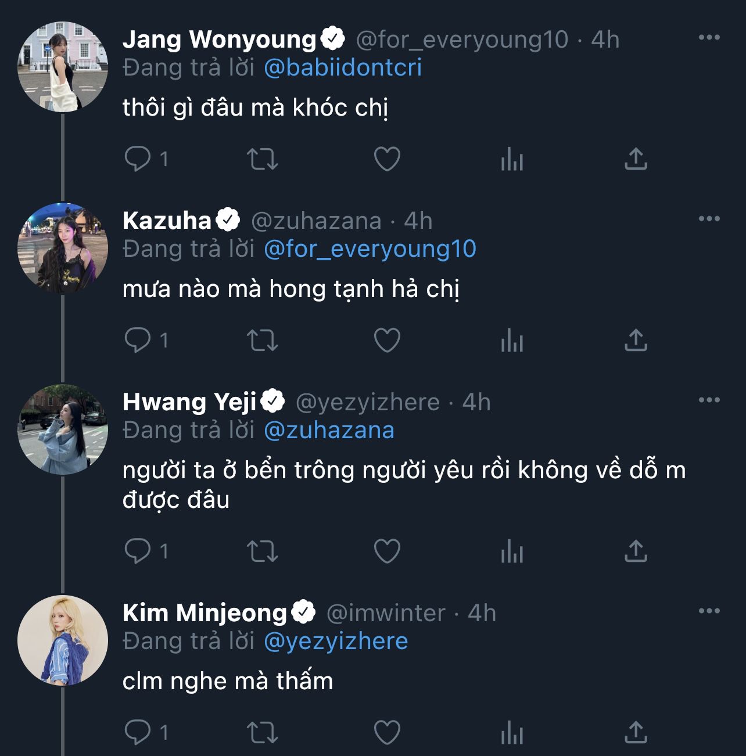The width and height of the screenshot is (746, 756).
Task: Show more options for Kim Minjeong's tweet
Action: 709,611
